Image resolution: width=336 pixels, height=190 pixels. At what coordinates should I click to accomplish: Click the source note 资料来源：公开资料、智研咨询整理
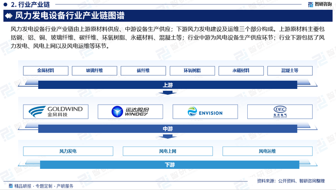tap(291, 181)
